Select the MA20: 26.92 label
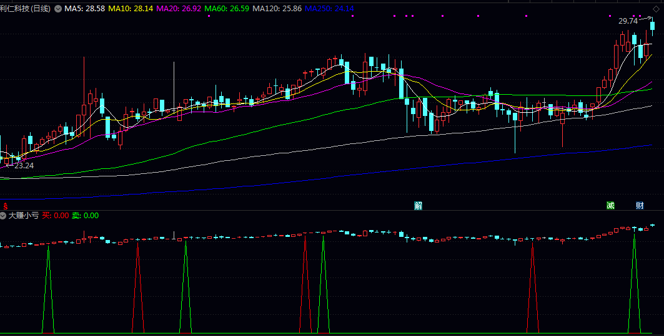Screen dimensions: 664x336 (179, 9)
